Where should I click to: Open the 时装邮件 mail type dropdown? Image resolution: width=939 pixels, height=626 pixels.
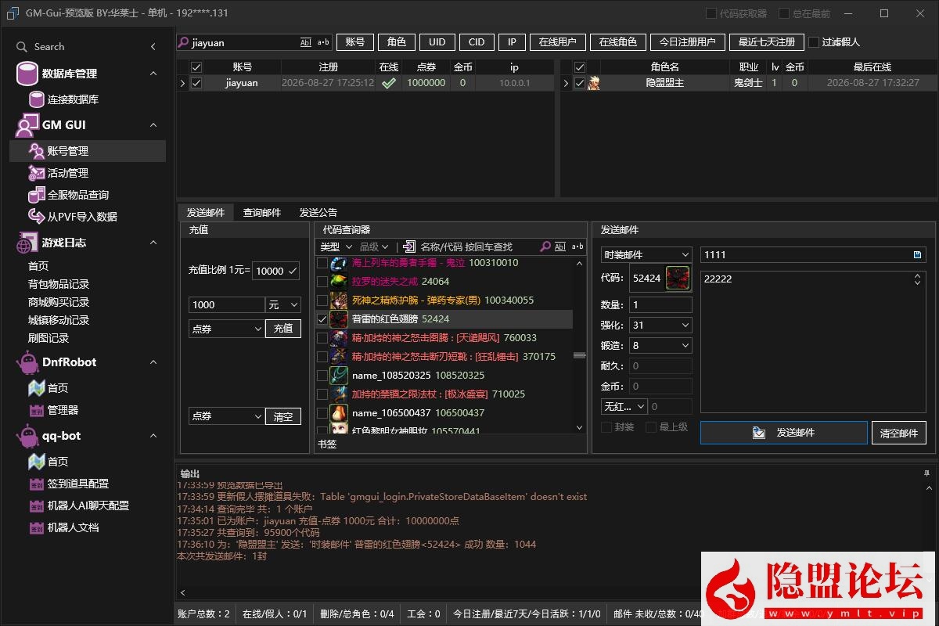646,255
